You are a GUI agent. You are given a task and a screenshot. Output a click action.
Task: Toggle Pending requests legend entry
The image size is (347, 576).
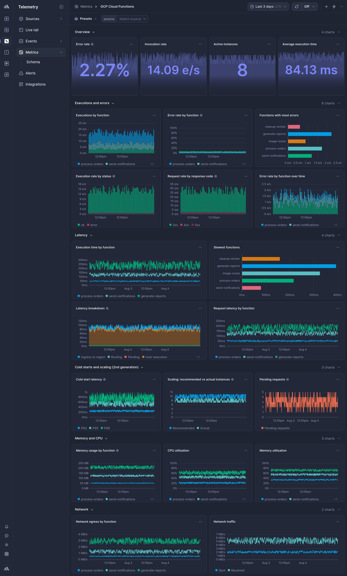click(276, 428)
